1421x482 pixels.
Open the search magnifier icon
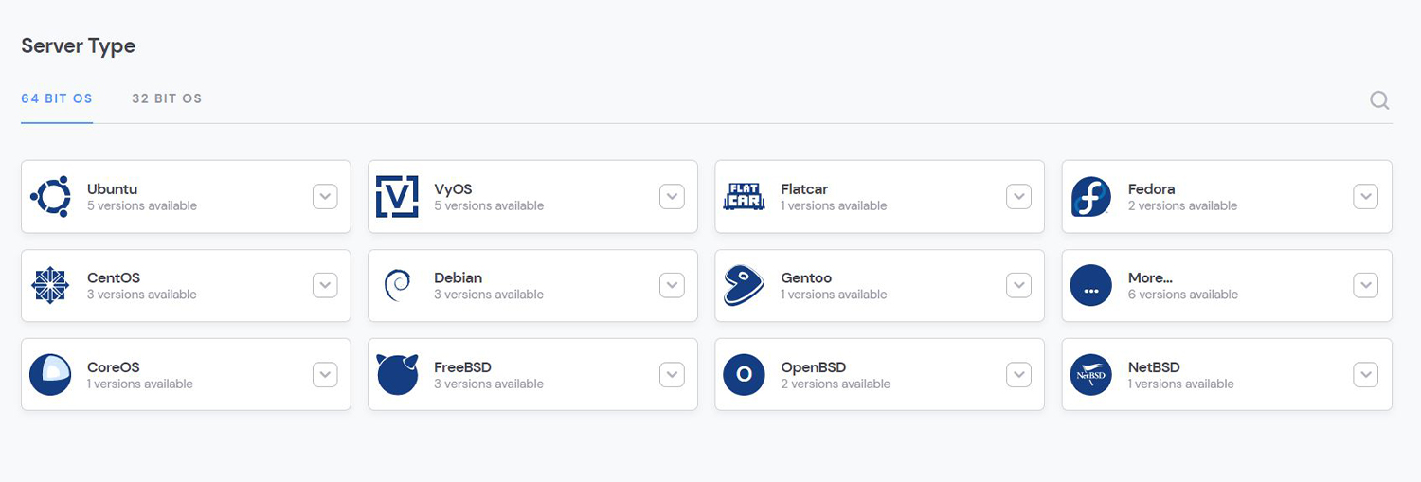pyautogui.click(x=1379, y=100)
